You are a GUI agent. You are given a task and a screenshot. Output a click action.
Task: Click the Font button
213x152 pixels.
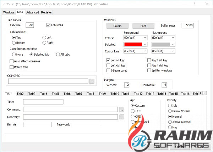click(143, 26)
